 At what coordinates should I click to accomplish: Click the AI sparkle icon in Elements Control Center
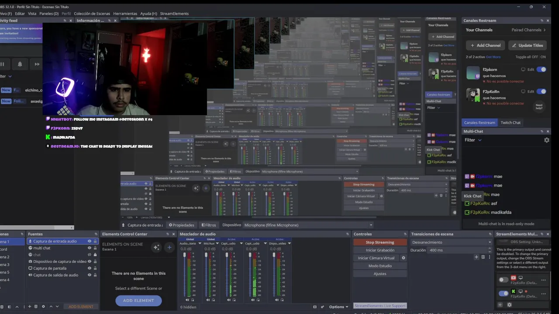tap(156, 247)
